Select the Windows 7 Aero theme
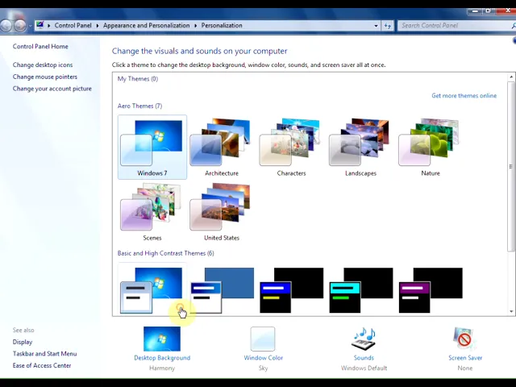Screen dimensions: 516x387 [x=152, y=147]
